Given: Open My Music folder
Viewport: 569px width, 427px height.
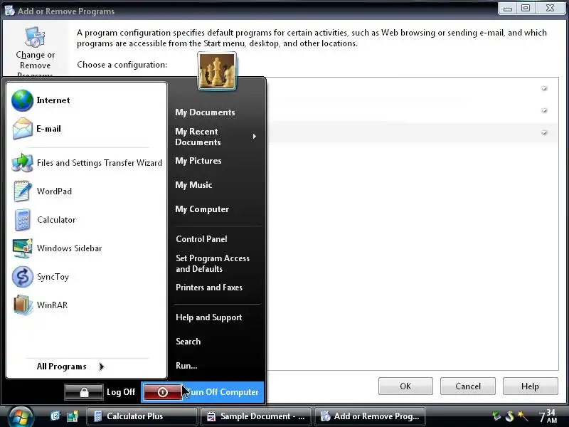Looking at the screenshot, I should point(193,185).
